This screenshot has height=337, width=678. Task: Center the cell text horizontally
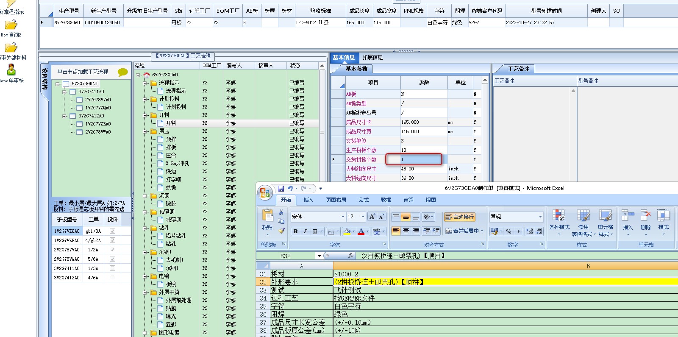pos(406,231)
